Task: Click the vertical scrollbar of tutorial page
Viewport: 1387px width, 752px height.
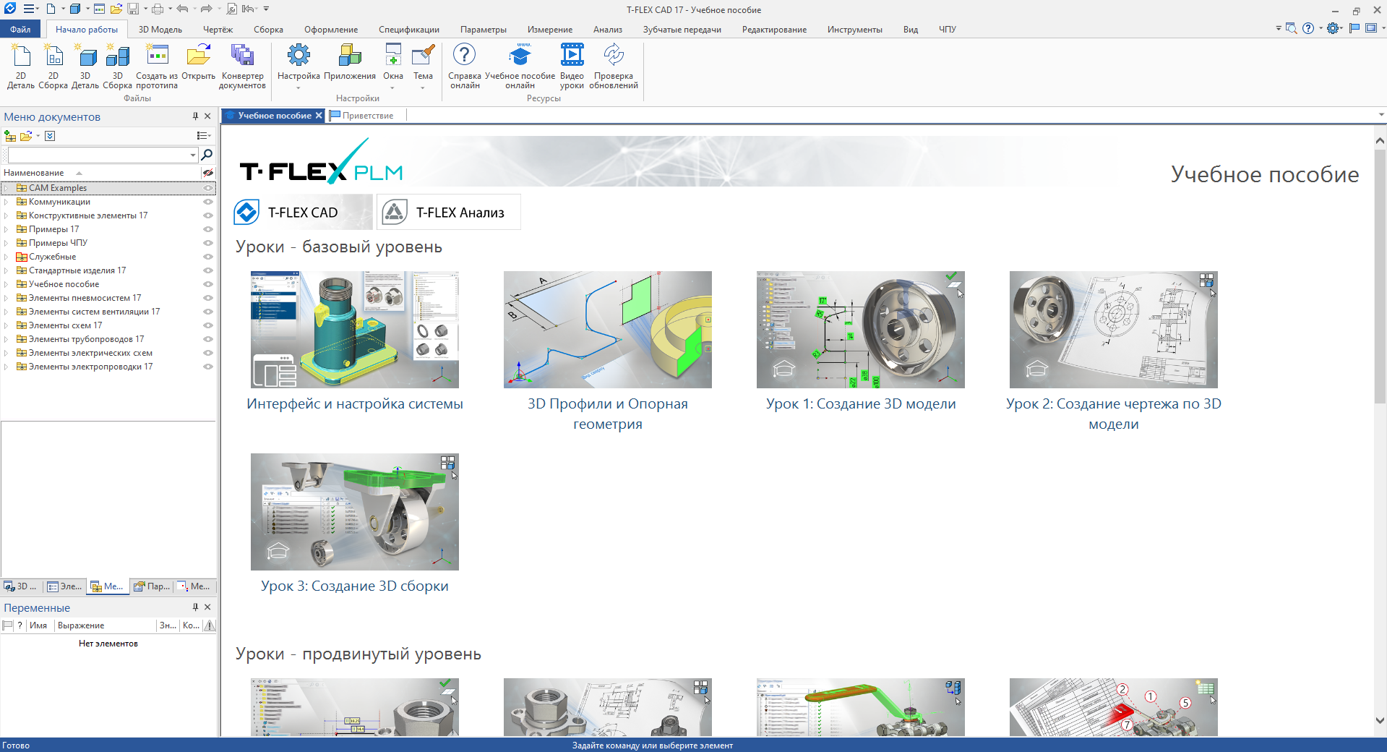Action: 1380,275
